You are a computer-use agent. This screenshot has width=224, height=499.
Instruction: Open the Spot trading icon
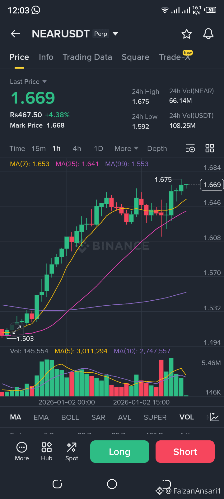[x=72, y=452]
